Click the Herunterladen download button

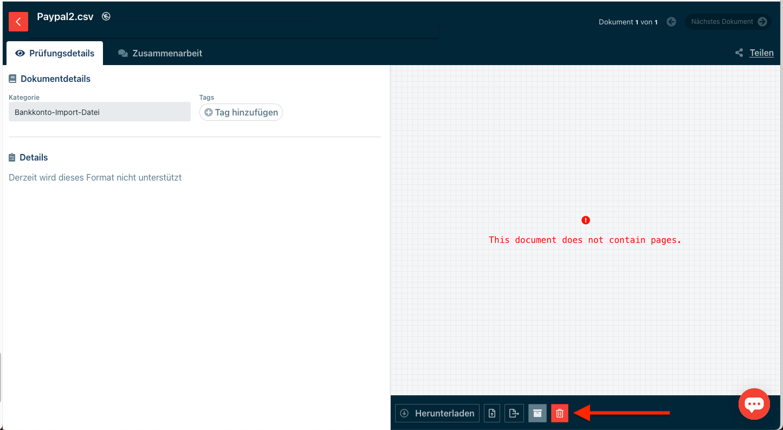[437, 413]
